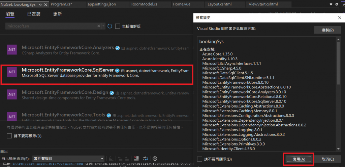
Task: Open the 套件管理員 output source dropdown
Action: pos(68,159)
